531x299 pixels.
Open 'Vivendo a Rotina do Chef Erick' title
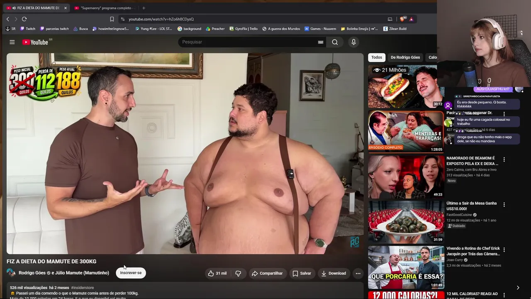(x=473, y=251)
